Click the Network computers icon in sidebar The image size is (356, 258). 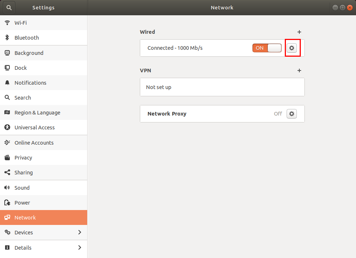[x=7, y=217]
